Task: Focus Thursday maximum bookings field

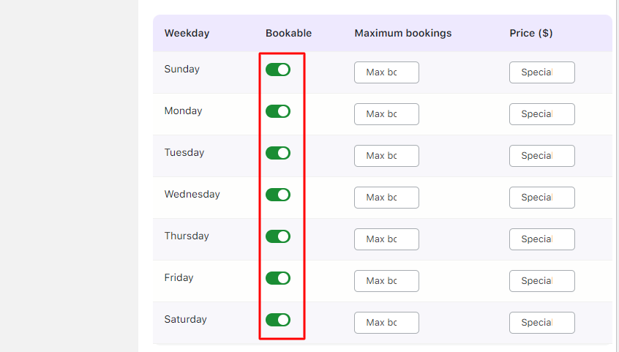Action: coord(386,239)
